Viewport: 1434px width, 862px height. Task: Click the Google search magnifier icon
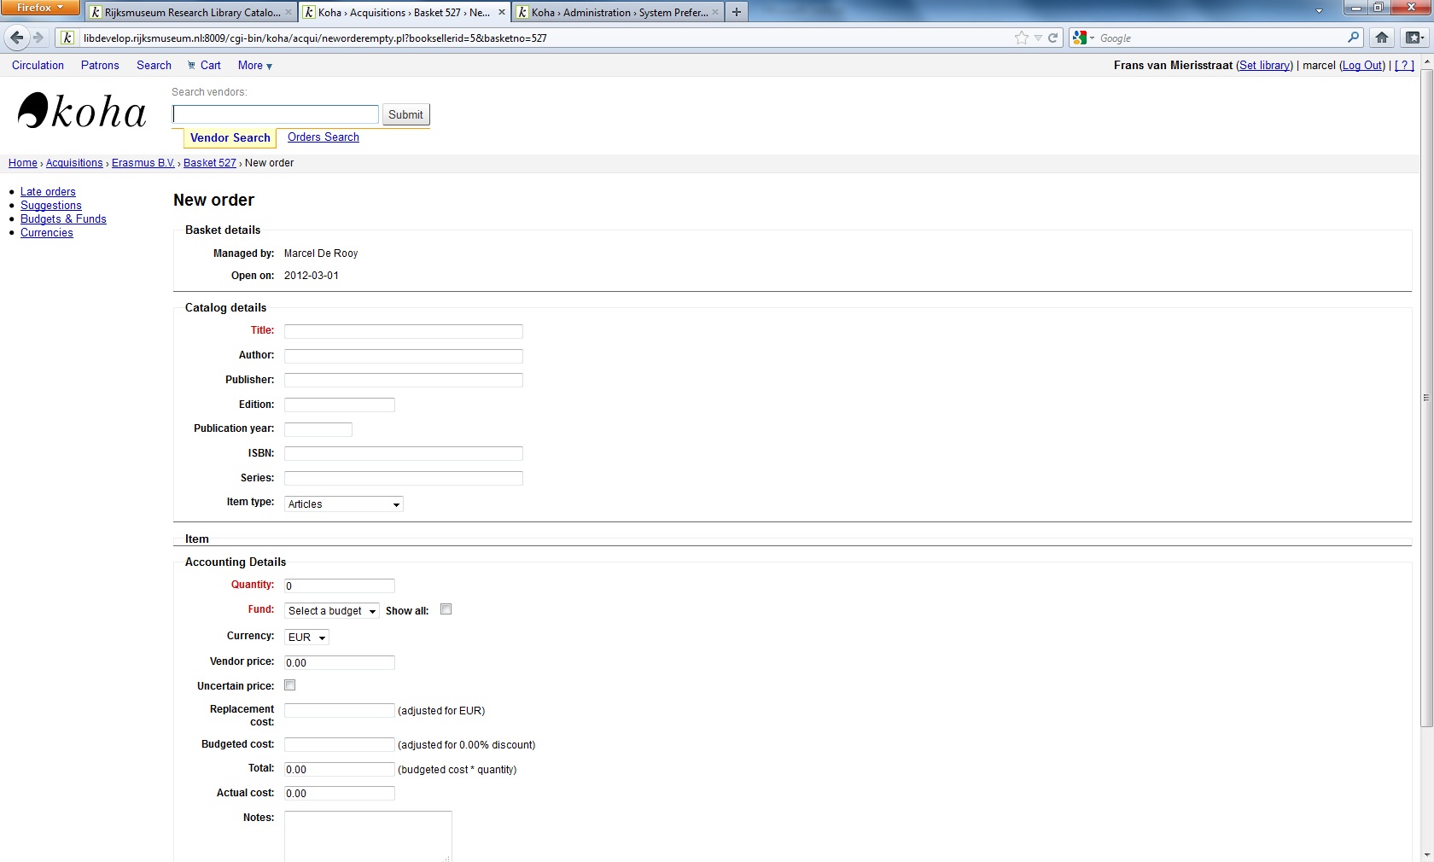click(1353, 38)
